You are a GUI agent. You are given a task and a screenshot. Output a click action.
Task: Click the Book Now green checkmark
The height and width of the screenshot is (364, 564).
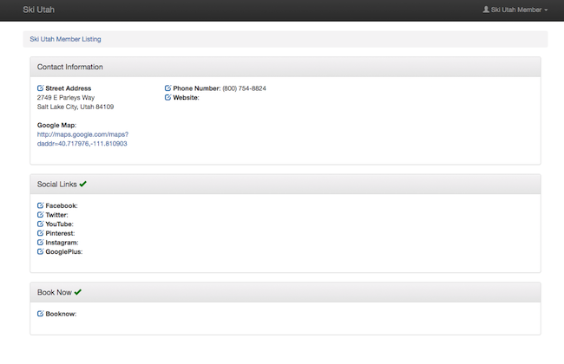[x=78, y=292]
